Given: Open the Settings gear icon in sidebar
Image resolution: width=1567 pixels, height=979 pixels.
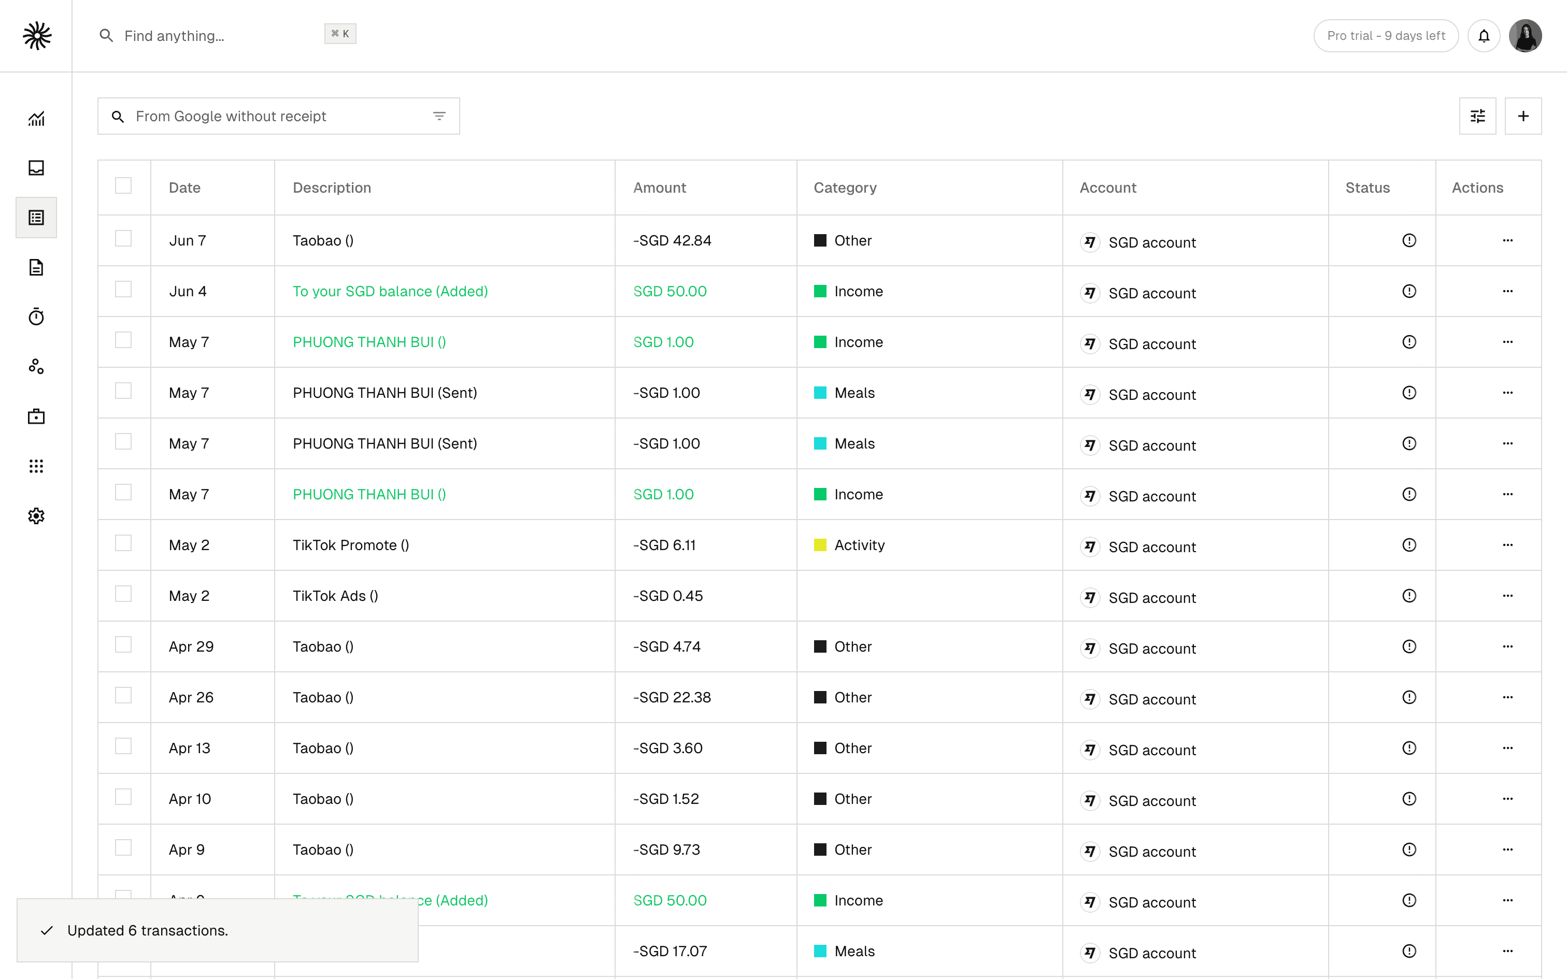Looking at the screenshot, I should click(x=36, y=516).
